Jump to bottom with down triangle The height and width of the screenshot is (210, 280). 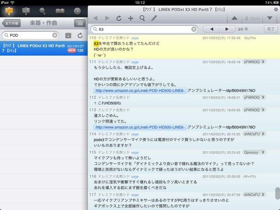(270, 18)
